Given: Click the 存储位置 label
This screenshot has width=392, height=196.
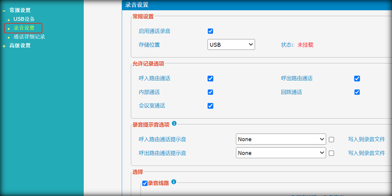Looking at the screenshot, I should tap(149, 45).
